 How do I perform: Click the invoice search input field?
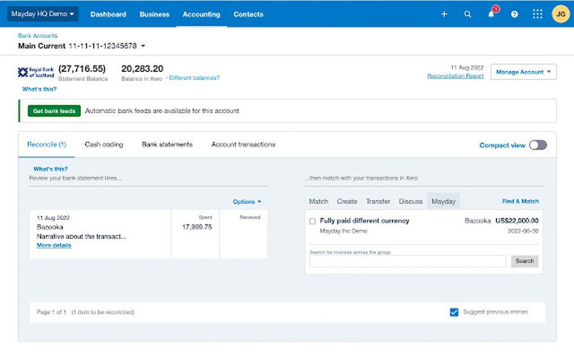[x=408, y=261]
